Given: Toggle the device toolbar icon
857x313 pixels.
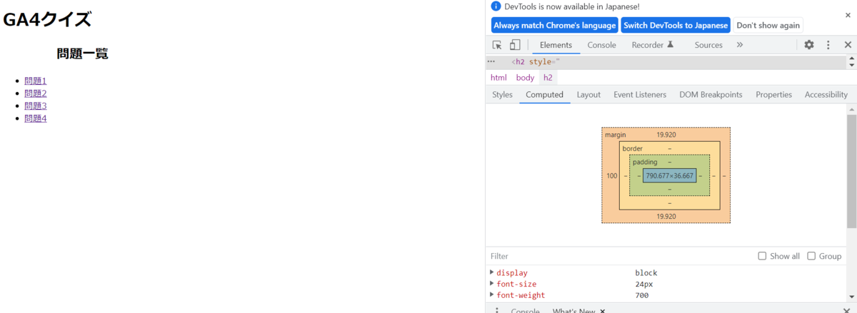Looking at the screenshot, I should (x=515, y=45).
